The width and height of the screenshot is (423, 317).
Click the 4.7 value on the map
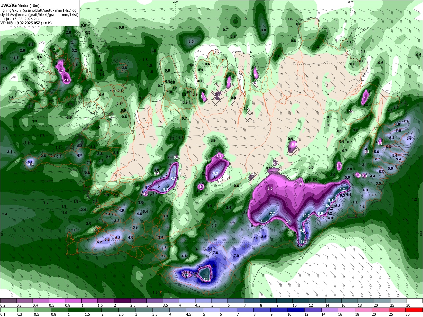[x=80, y=155]
